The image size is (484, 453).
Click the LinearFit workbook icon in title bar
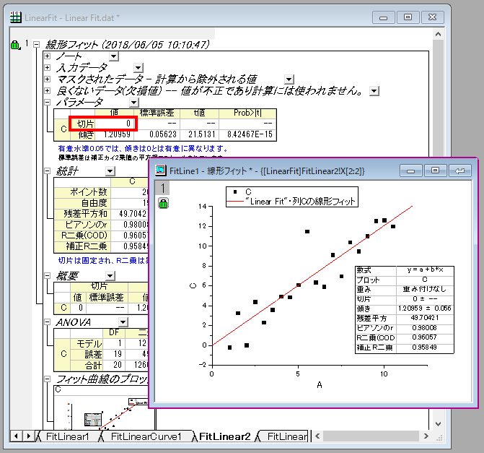point(14,17)
